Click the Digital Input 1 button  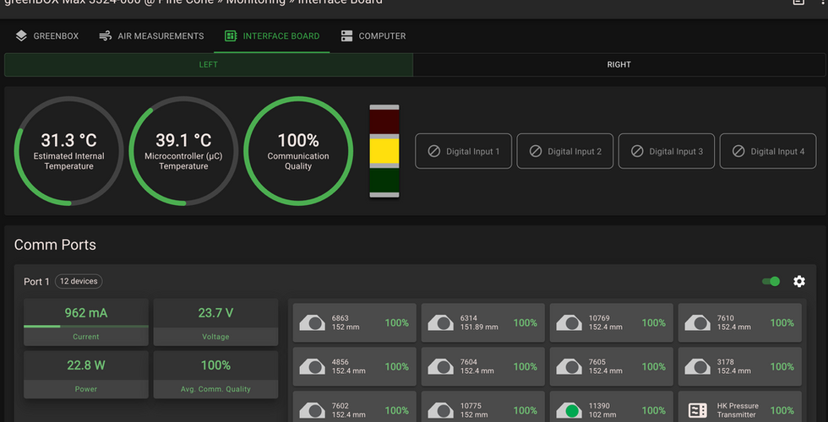[463, 151]
